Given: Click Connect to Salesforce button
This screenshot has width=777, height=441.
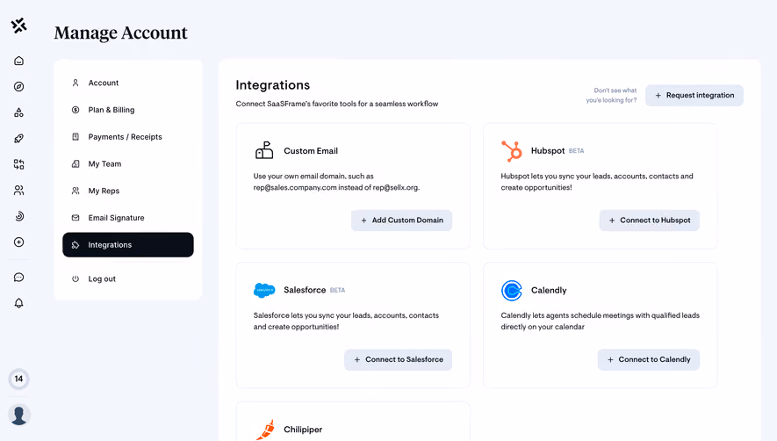Looking at the screenshot, I should tap(398, 359).
